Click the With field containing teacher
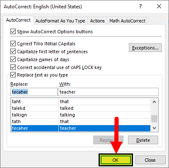 [x=108, y=92]
